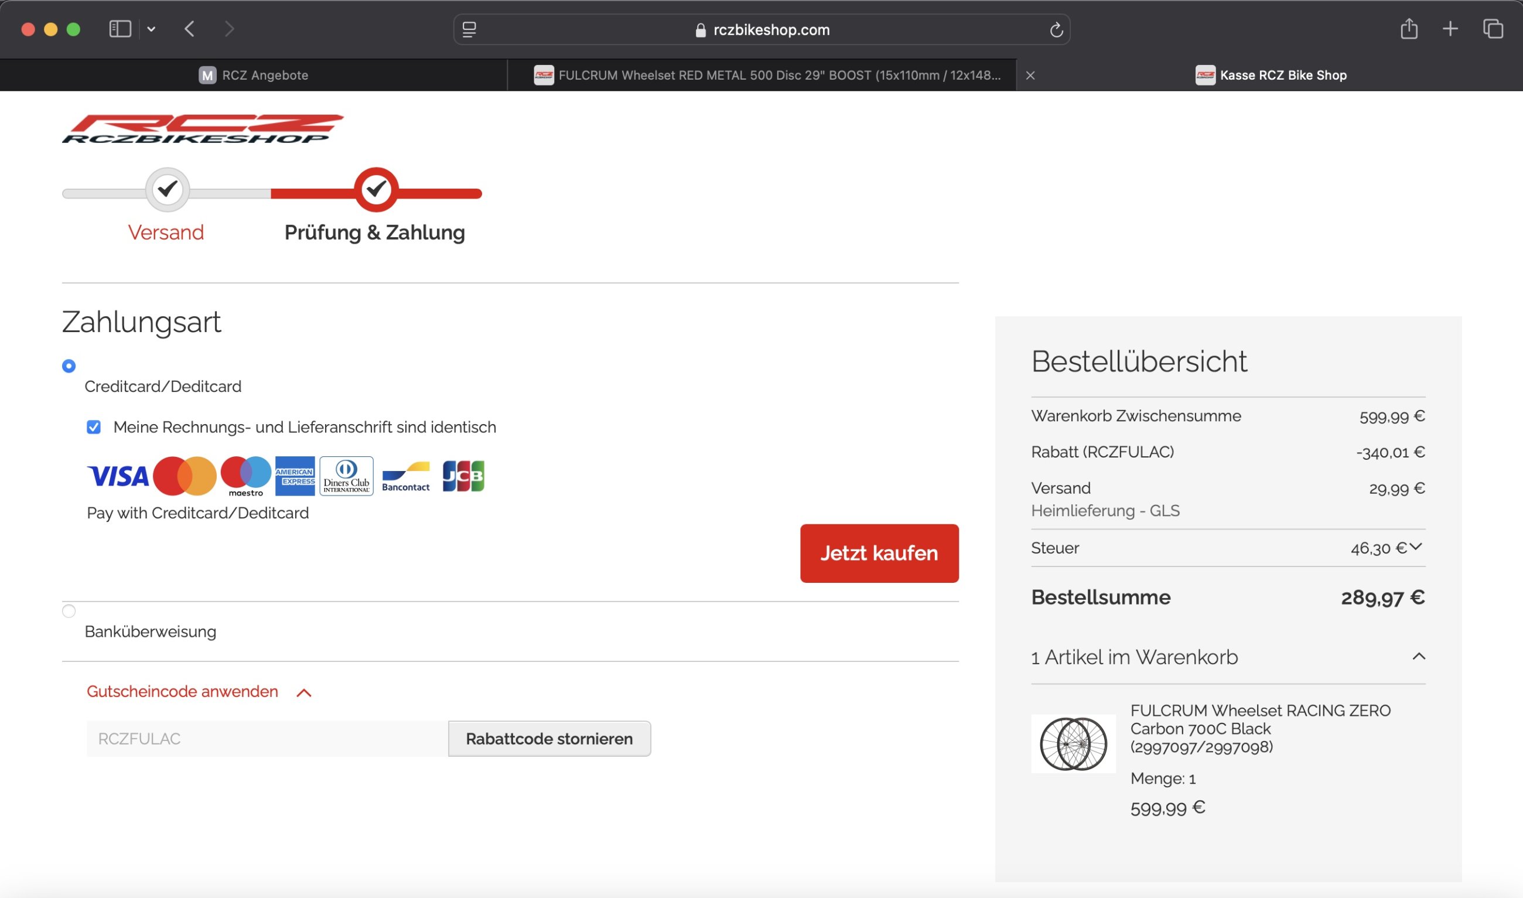Click the Safari sidebar toggle icon

tap(120, 29)
